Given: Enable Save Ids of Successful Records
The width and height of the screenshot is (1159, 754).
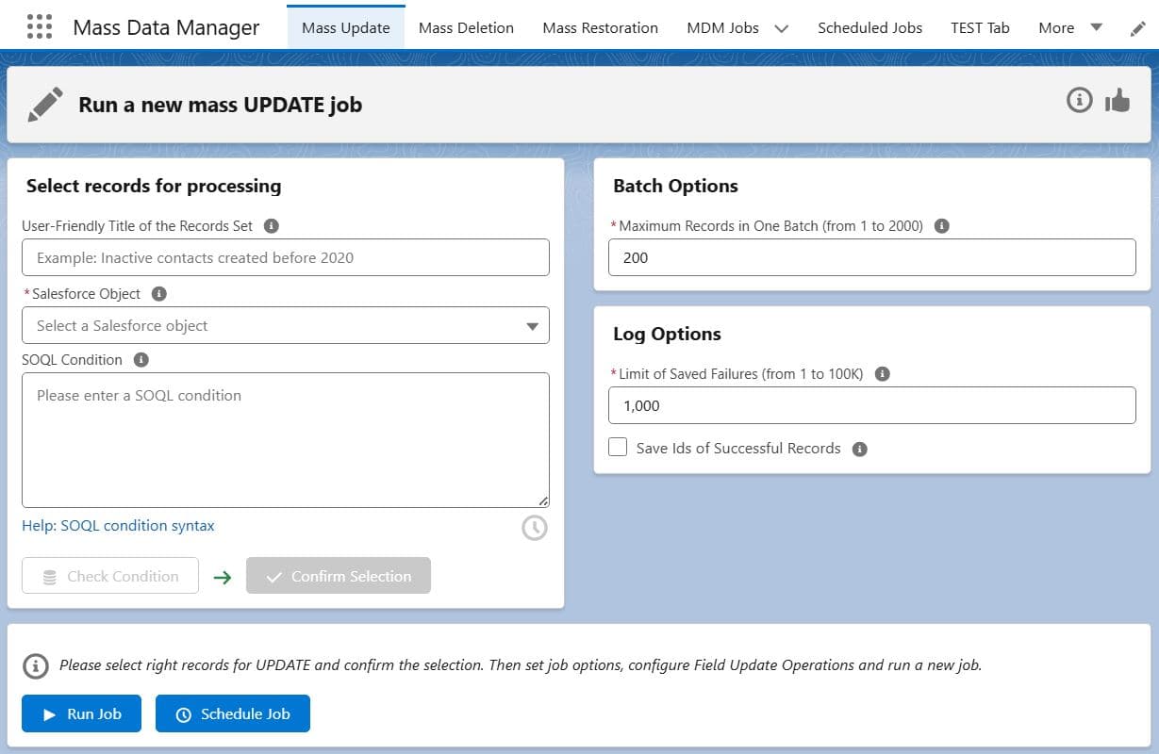Looking at the screenshot, I should (618, 448).
